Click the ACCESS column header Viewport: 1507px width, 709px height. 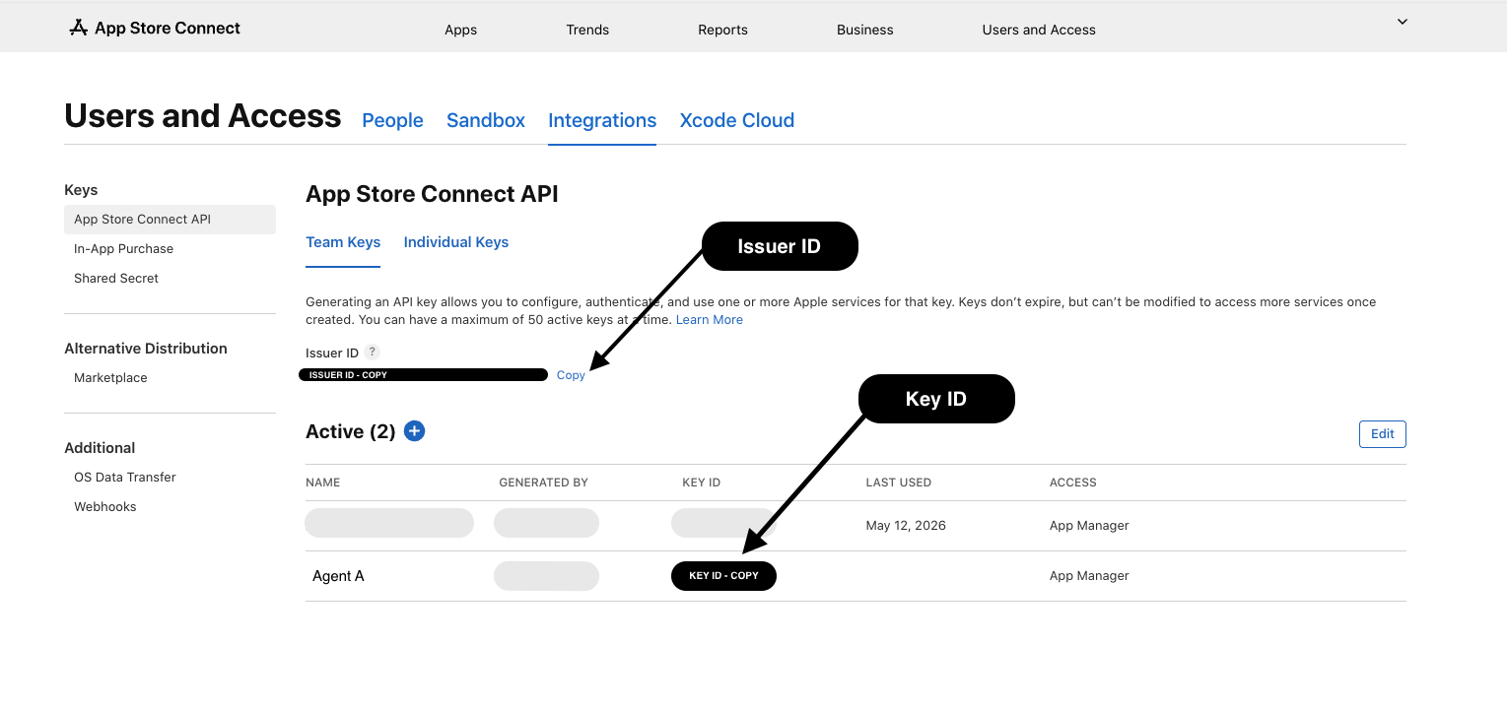[x=1073, y=483]
